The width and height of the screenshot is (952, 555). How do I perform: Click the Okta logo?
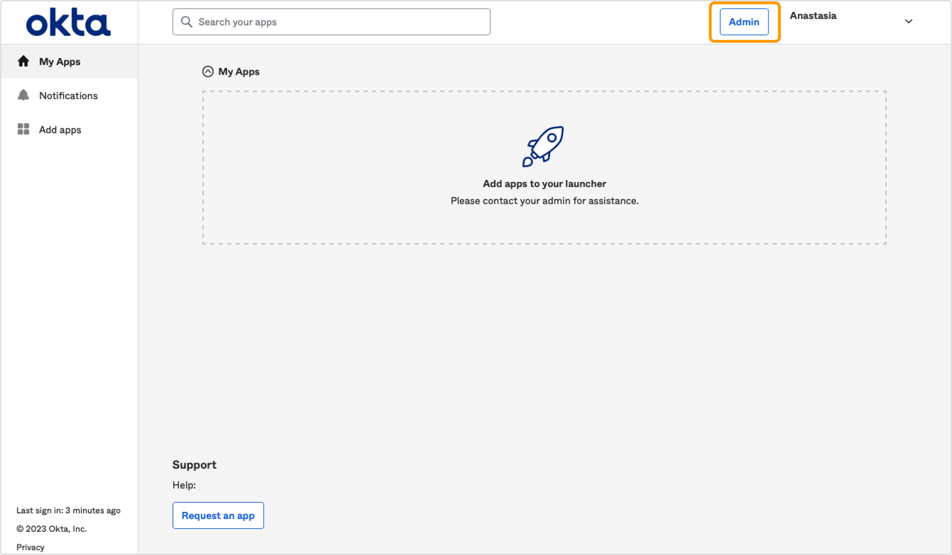coord(68,22)
